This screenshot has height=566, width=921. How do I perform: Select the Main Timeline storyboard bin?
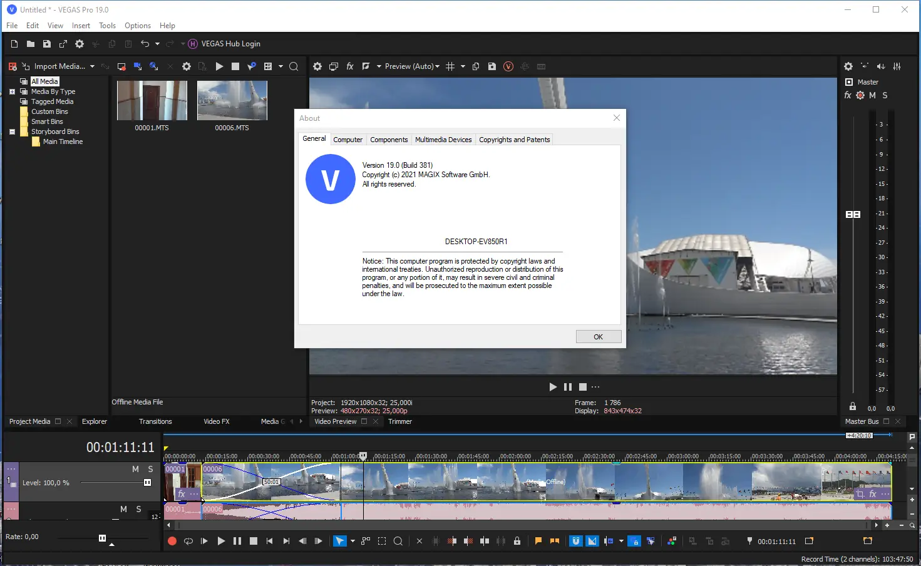pyautogui.click(x=63, y=141)
